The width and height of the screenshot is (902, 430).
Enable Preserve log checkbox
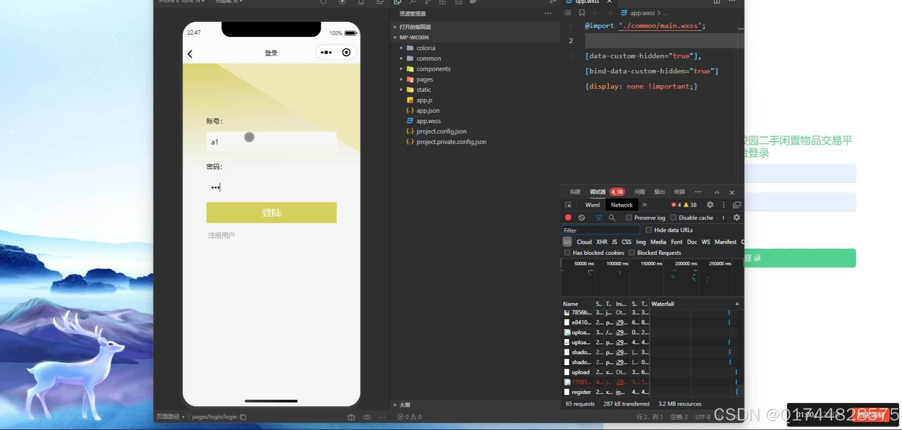pyautogui.click(x=629, y=217)
